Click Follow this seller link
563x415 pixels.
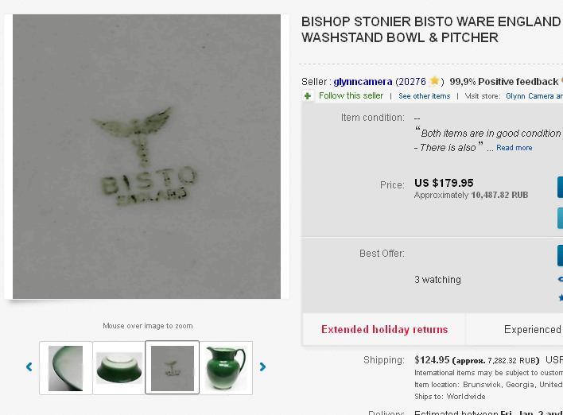351,96
